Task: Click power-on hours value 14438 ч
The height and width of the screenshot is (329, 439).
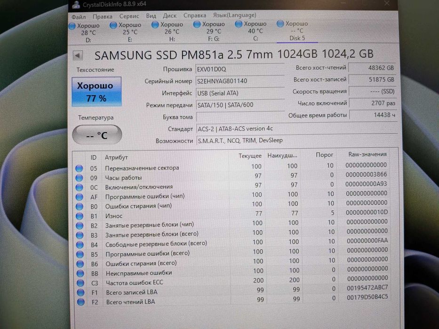Action: click(x=373, y=115)
